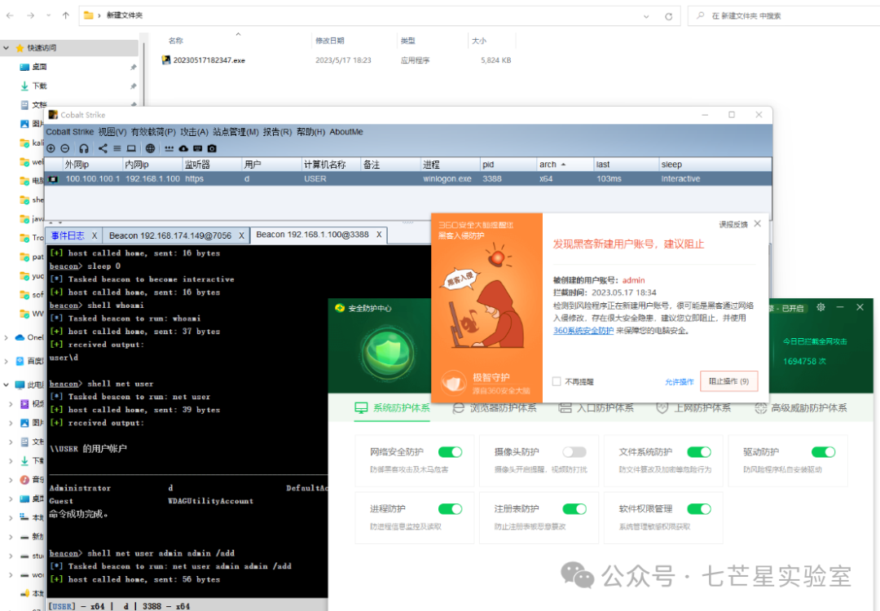Viewport: 880px width, 611px height.
Task: Click the credentials dots toolbar icon
Action: 169,148
